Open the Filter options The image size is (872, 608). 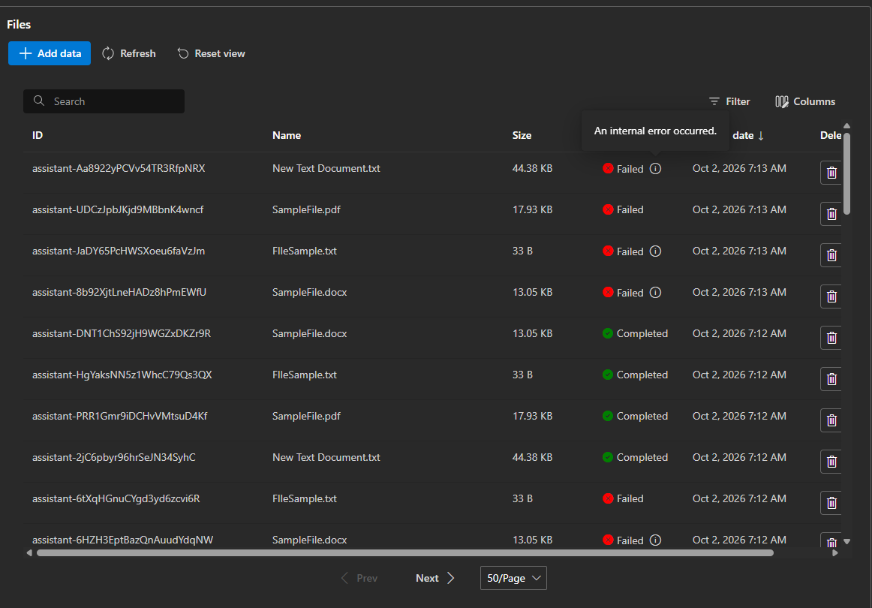click(729, 101)
